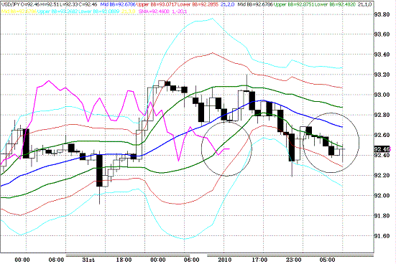
Task: Click the 92.60 price axis label
Action: pos(382,135)
